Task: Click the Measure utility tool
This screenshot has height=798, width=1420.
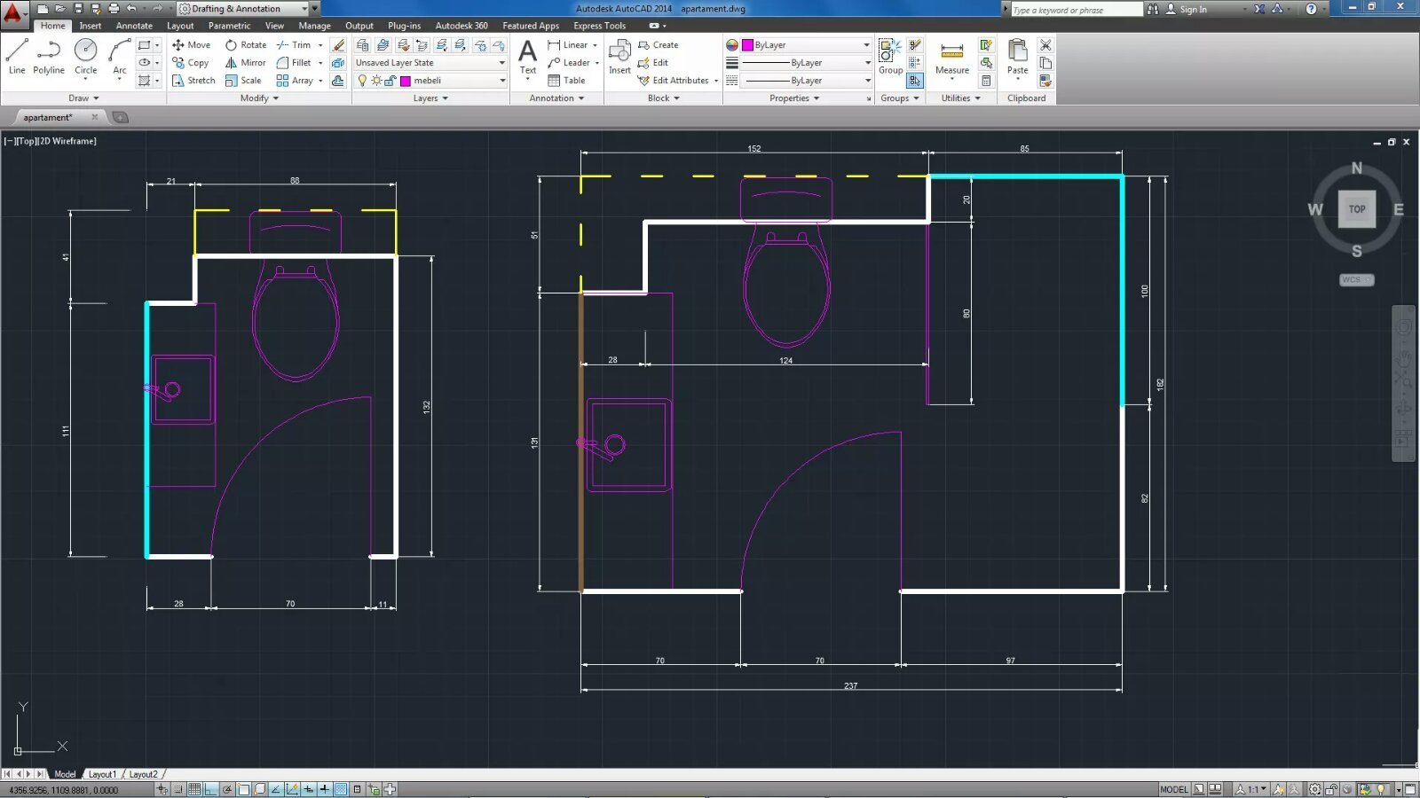Action: tap(951, 57)
